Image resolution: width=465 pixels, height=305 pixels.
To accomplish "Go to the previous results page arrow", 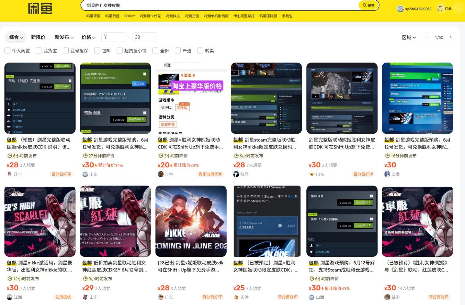I will pos(428,37).
